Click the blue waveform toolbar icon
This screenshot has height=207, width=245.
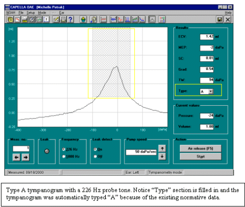114,20
